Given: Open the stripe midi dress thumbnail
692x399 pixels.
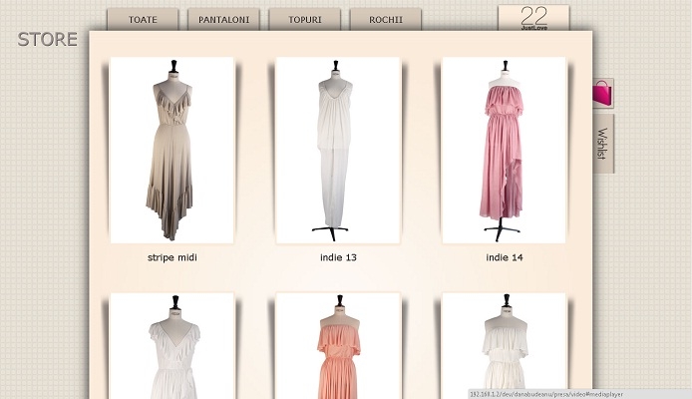Looking at the screenshot, I should 172,150.
